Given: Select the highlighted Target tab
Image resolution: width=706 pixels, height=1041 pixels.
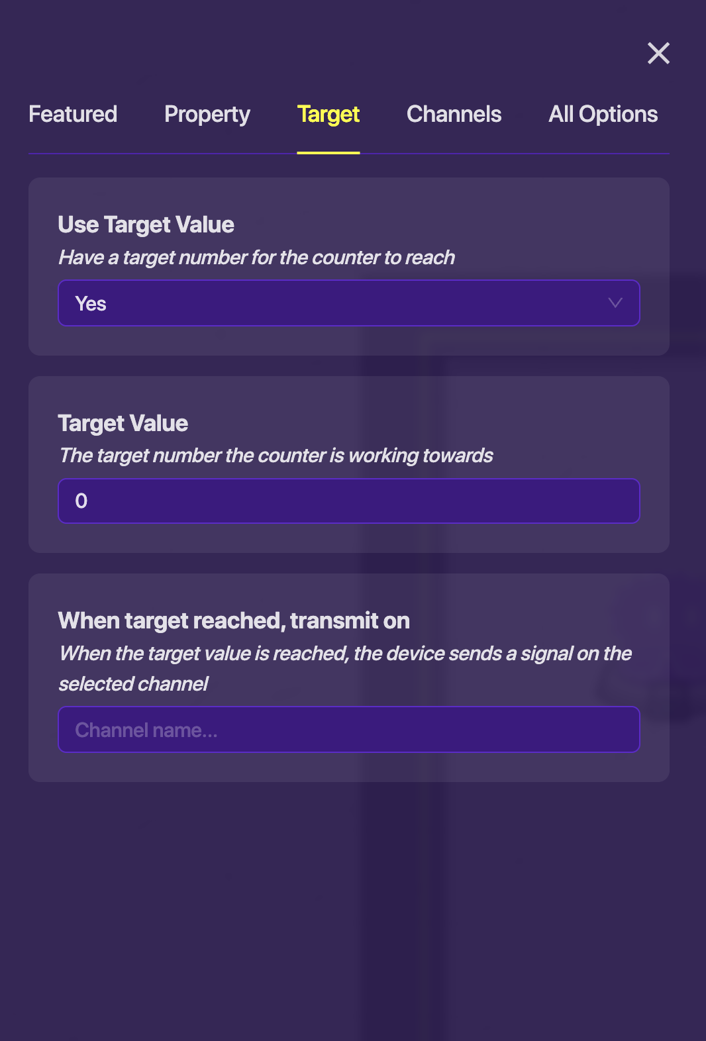Looking at the screenshot, I should pyautogui.click(x=328, y=114).
